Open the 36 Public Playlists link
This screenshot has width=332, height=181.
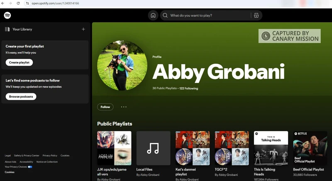coord(164,88)
